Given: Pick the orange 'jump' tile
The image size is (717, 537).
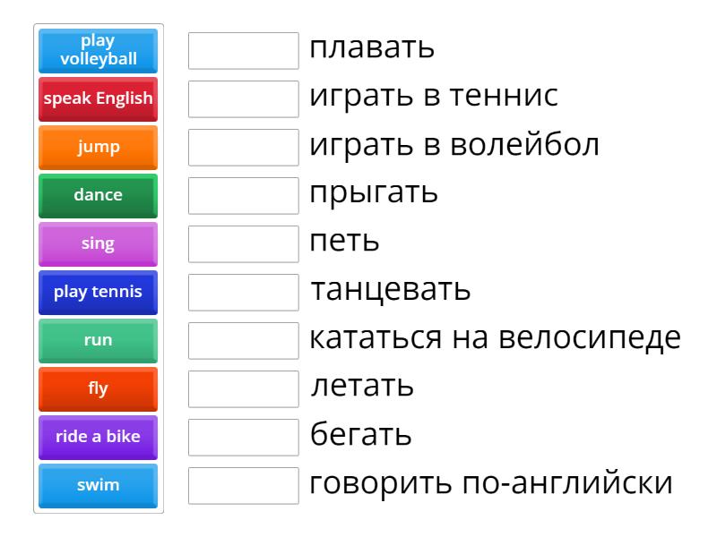Looking at the screenshot, I should tap(98, 147).
